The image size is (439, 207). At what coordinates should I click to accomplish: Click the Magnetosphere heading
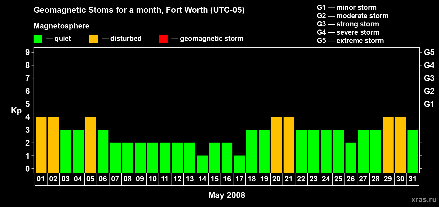[61, 26]
